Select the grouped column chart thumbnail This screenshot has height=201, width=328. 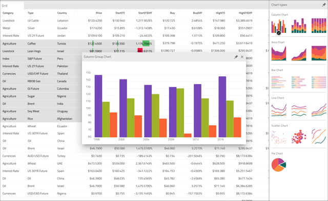[x=279, y=26]
